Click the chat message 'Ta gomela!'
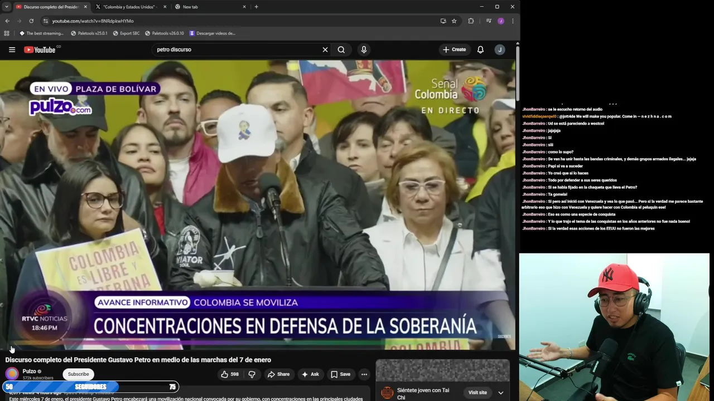Screen dimensions: 714x401 pyautogui.click(x=544, y=194)
